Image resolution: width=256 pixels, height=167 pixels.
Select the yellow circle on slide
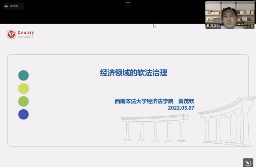tap(23, 88)
